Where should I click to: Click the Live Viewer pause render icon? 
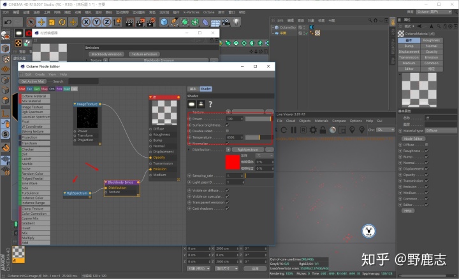coord(293,130)
